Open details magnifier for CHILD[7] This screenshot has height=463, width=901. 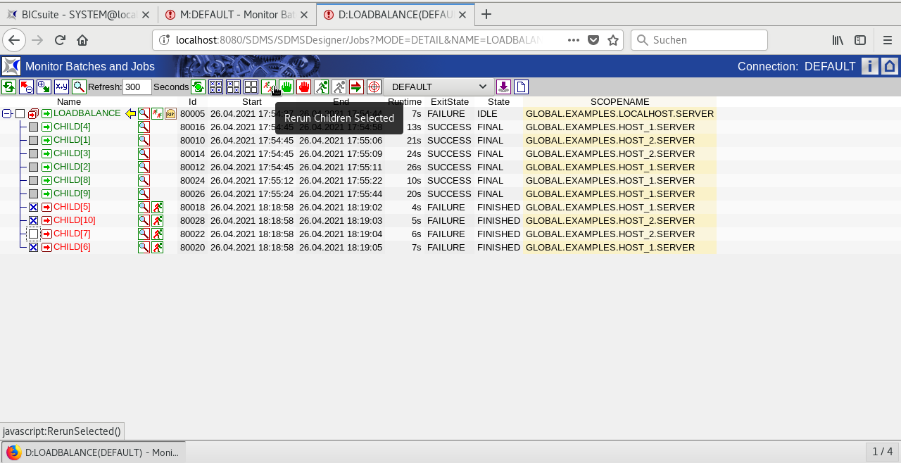[144, 234]
